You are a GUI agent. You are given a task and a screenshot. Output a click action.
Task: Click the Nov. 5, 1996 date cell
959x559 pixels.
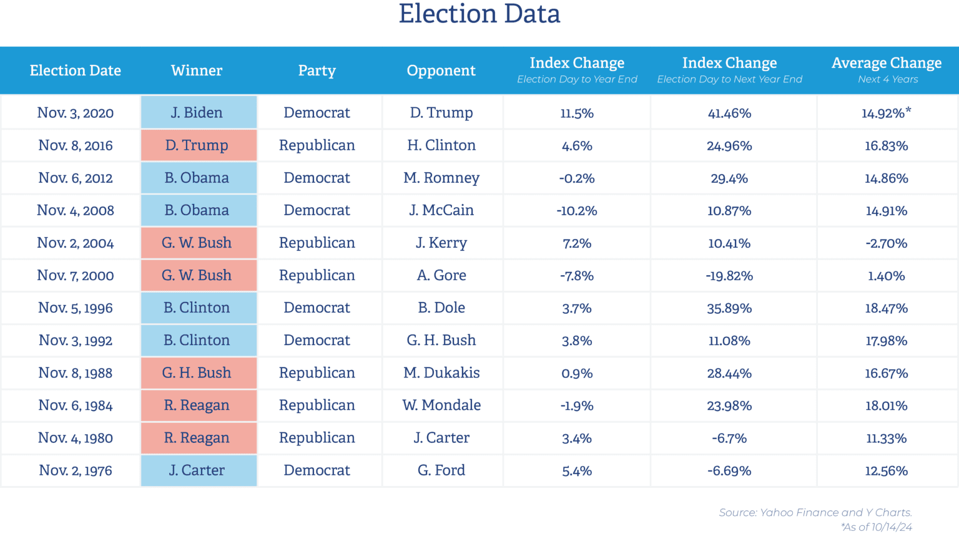click(x=76, y=308)
